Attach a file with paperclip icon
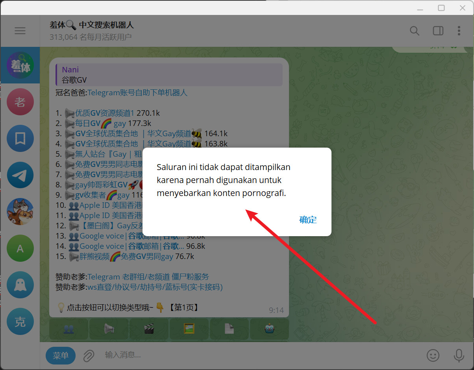Viewport: 474px width, 370px height. [x=88, y=356]
